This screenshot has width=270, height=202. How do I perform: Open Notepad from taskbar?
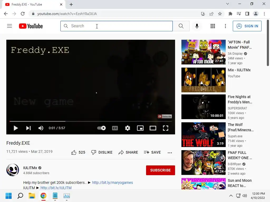click(x=55, y=196)
